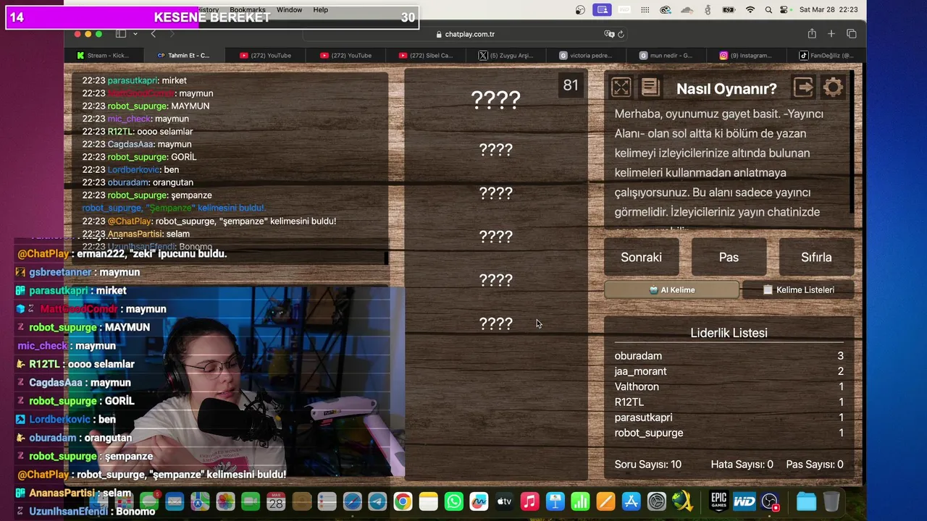Viewport: 927px width, 521px height.
Task: Open Apple TV from the dock
Action: click(504, 501)
